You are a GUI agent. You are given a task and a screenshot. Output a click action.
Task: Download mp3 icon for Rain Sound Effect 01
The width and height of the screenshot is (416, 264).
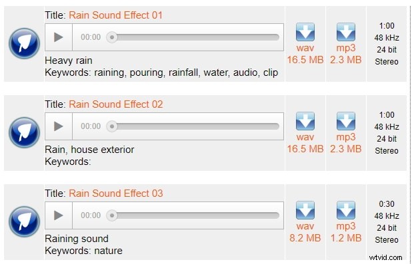pos(346,32)
